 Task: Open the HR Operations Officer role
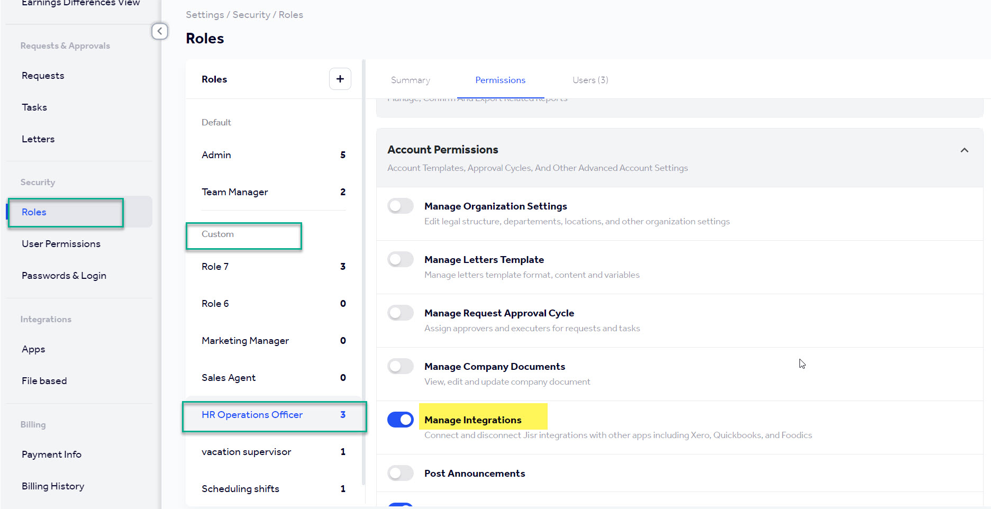pos(252,415)
